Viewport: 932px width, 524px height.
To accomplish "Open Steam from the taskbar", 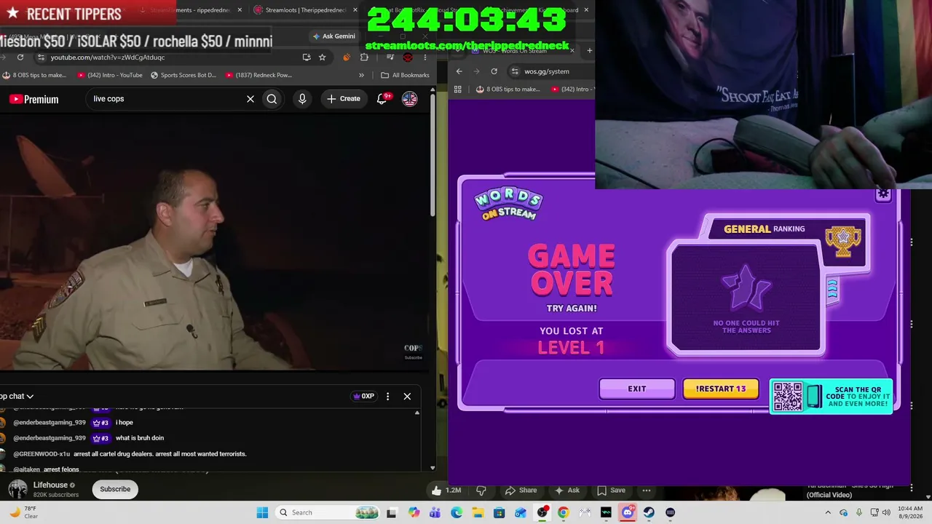I will point(649,512).
